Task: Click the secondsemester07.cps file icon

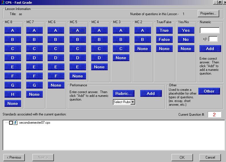Action: tap(15, 123)
